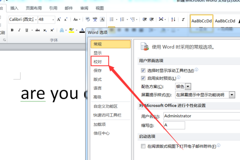
Task: Switch to the 审阅 ribbon tab
Action: point(84,8)
